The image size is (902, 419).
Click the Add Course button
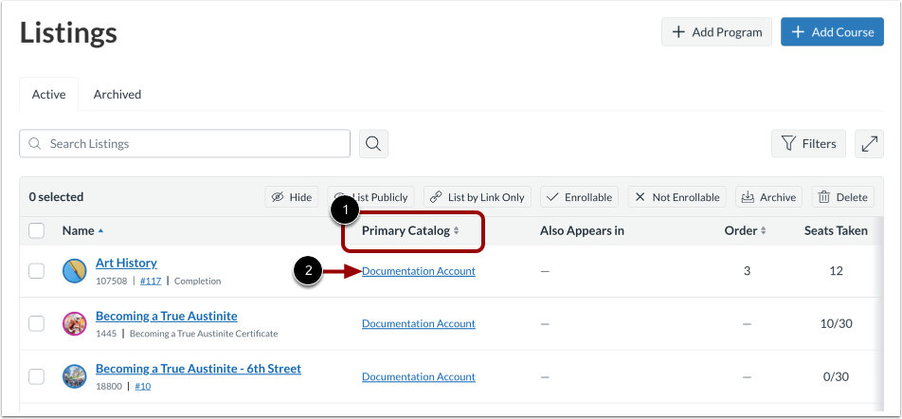[832, 32]
